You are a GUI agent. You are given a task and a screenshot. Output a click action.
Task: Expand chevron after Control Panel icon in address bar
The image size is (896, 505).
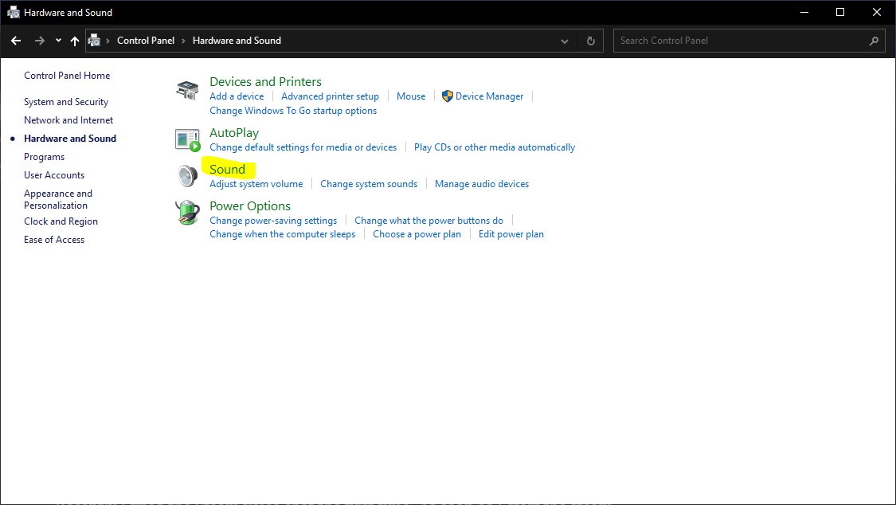(x=108, y=41)
